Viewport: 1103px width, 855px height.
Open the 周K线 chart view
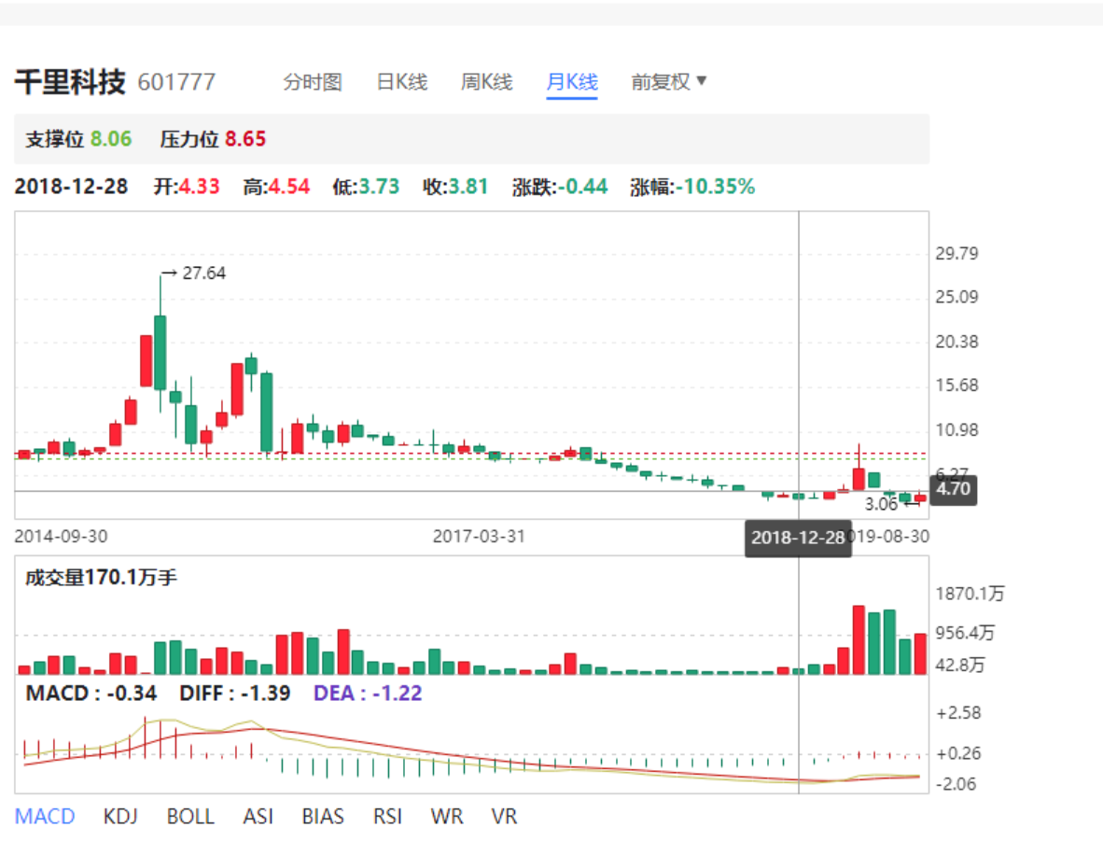[x=486, y=82]
